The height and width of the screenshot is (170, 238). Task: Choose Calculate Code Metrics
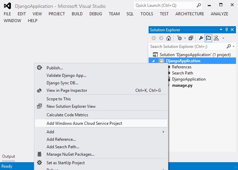101,115
